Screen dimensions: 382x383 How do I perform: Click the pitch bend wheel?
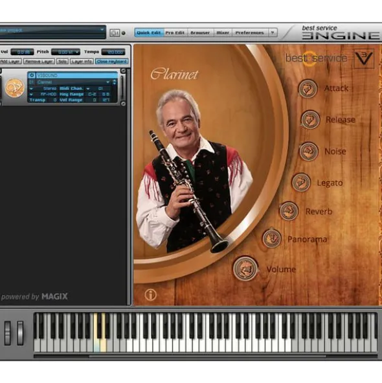point(8,333)
